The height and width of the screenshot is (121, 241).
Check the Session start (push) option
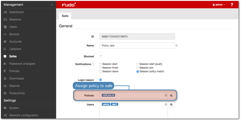click(x=138, y=64)
